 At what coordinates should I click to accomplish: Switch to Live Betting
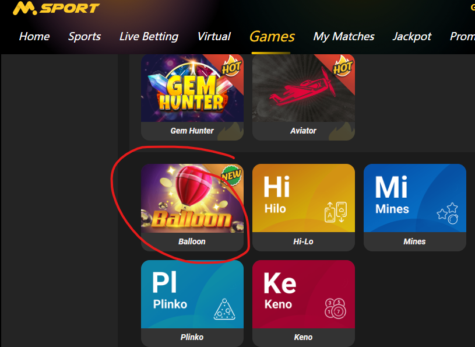click(x=149, y=36)
